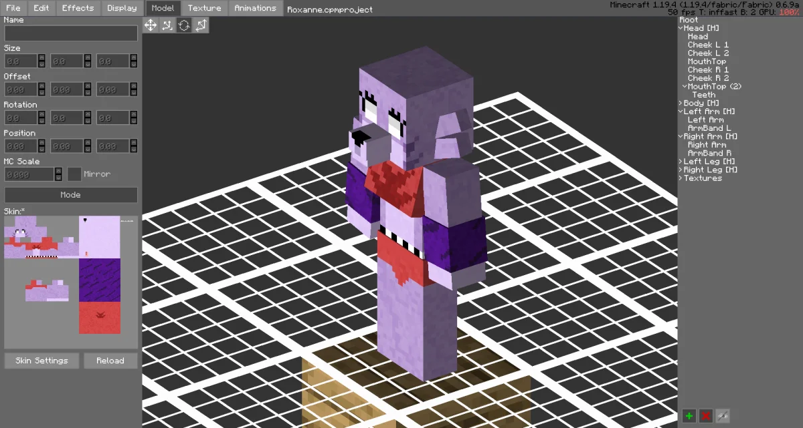
Task: Select the Cheek L 1 tree item
Action: click(708, 45)
